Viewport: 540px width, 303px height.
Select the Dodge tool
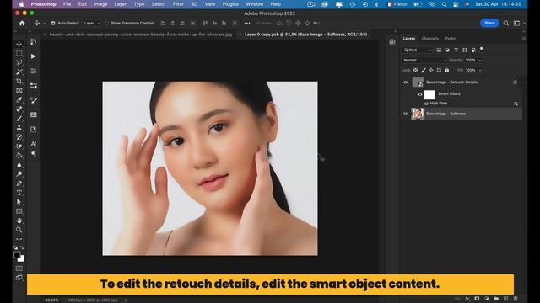pos(19,174)
